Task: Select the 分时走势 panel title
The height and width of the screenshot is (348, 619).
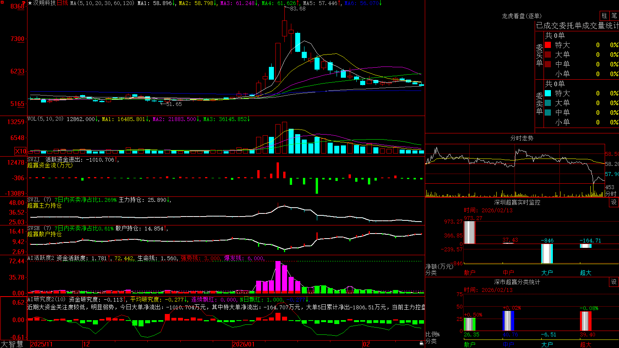Action: click(522, 138)
